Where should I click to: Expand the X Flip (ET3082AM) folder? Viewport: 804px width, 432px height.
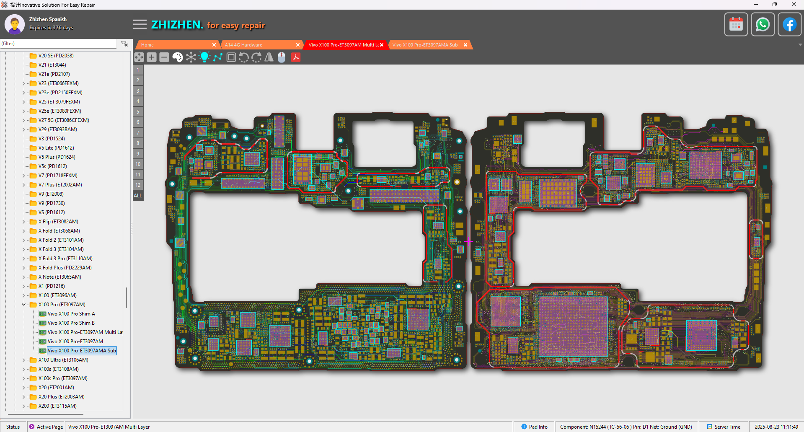pyautogui.click(x=24, y=222)
